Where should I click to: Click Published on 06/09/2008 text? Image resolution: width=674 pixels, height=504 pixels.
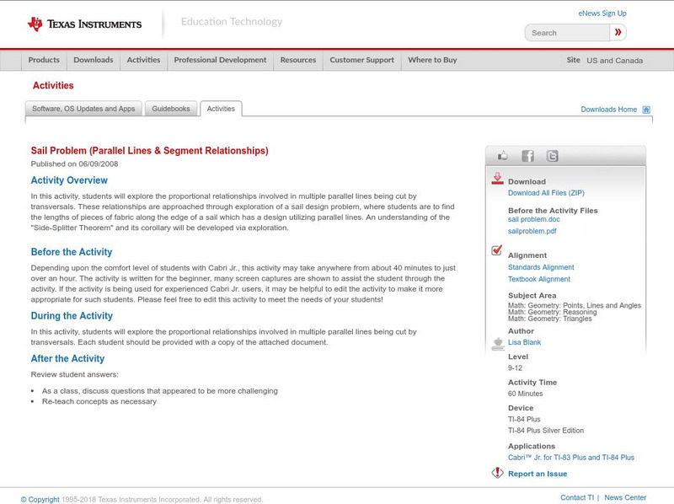[x=74, y=164]
